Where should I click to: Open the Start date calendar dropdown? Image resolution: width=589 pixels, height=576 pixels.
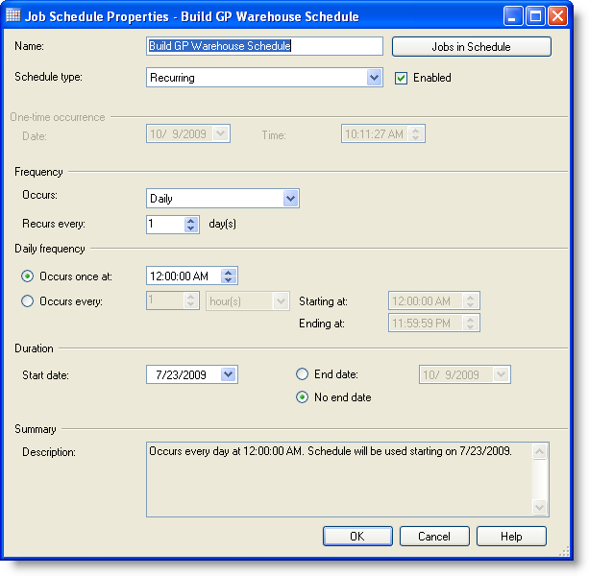228,374
